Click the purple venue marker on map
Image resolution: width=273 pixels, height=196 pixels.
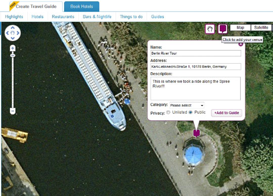point(197,133)
